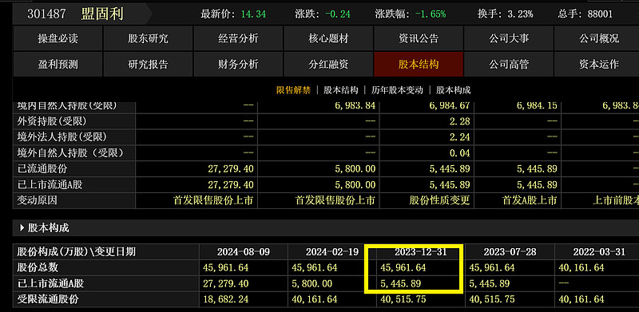Click value 2.24 in 境外法人持股 row

coord(461,137)
